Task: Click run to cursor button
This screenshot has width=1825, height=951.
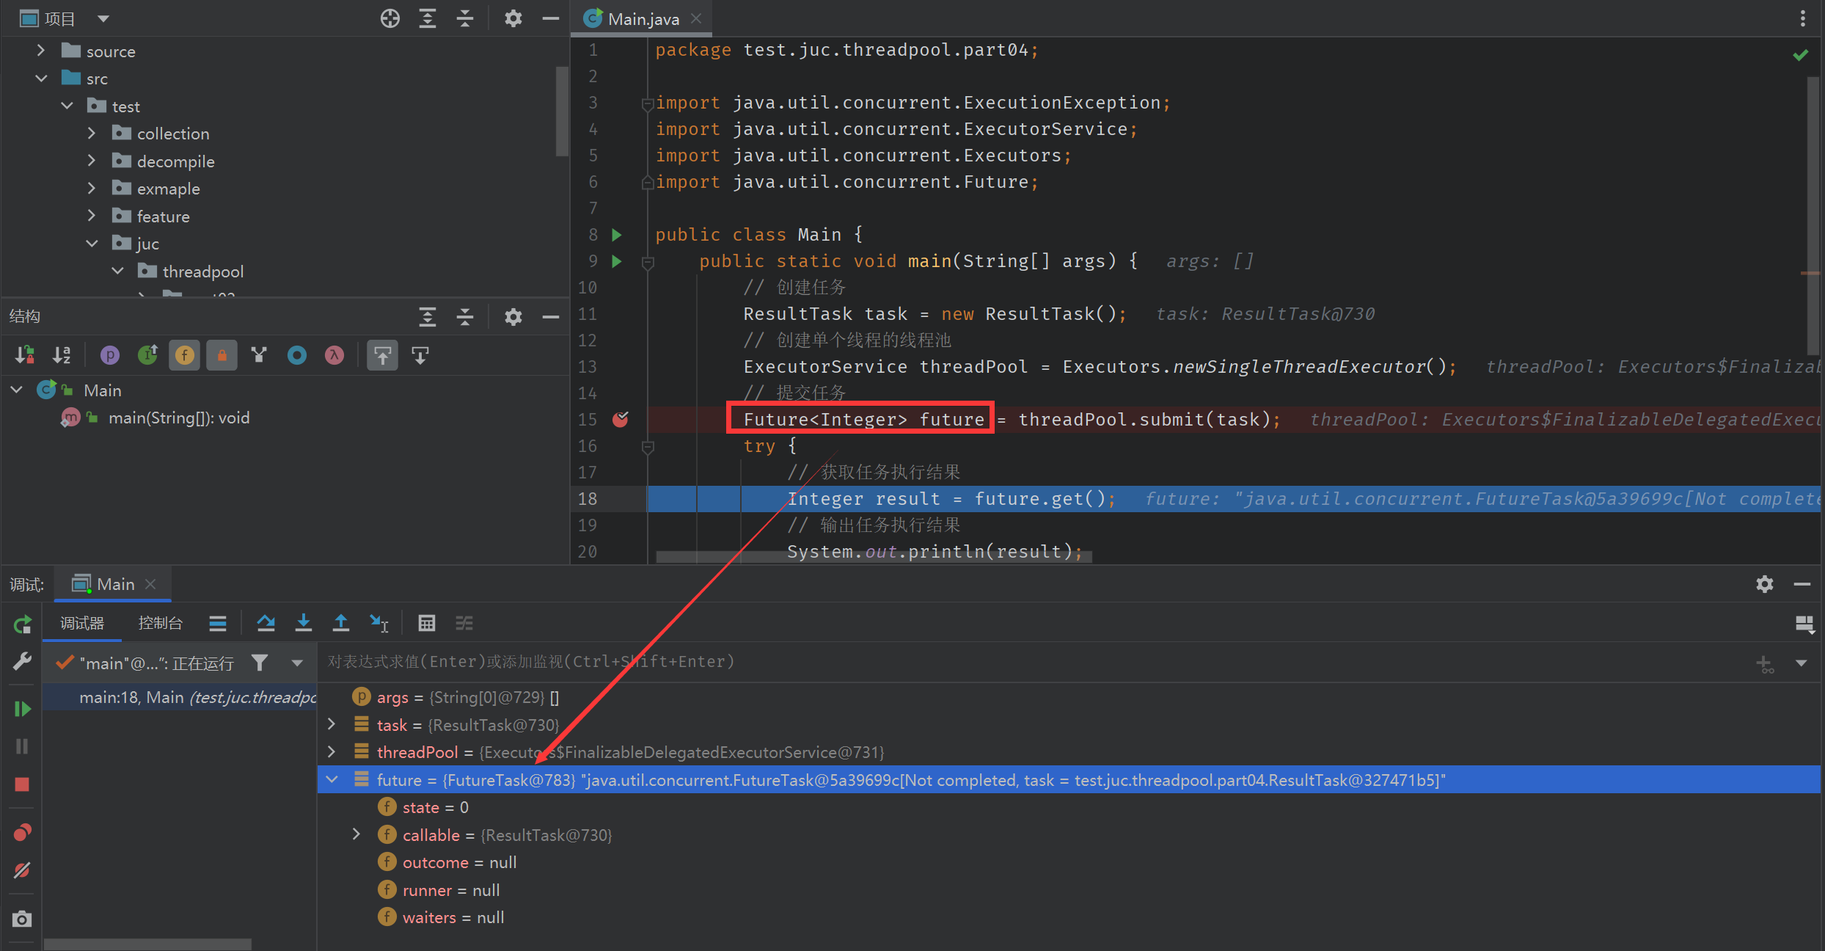Action: tap(378, 623)
